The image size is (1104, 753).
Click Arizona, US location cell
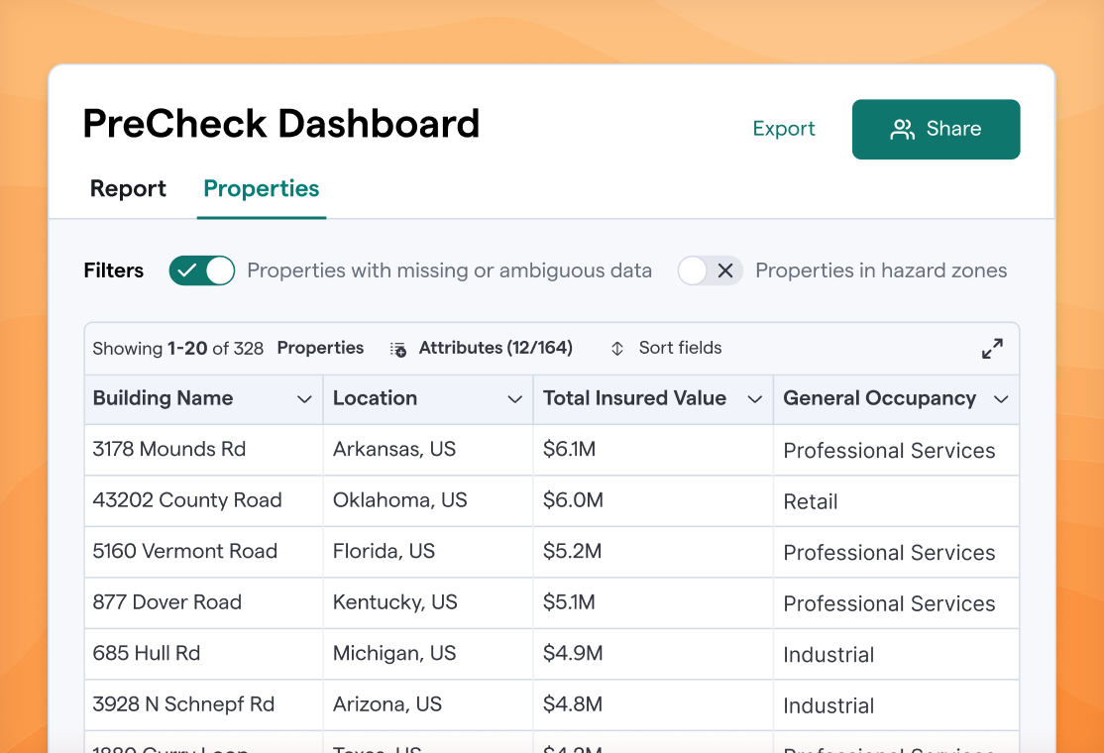click(428, 704)
